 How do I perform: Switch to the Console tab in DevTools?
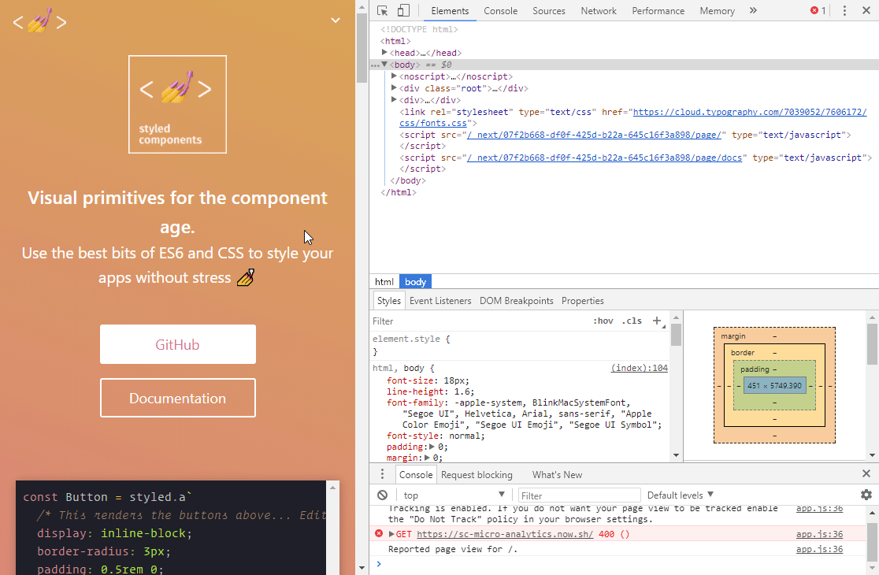(501, 11)
